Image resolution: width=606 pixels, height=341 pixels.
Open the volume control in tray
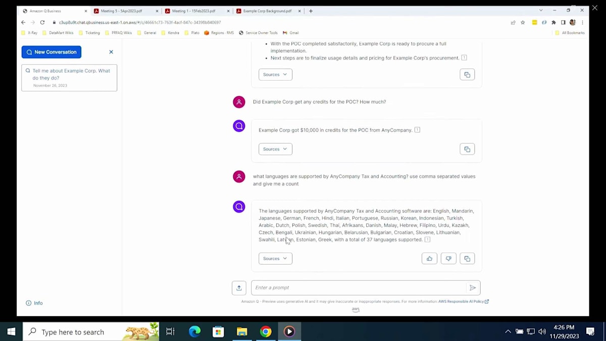[x=542, y=332]
